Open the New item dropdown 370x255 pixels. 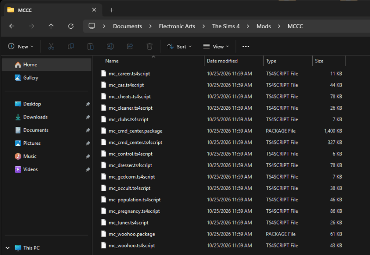(21, 47)
